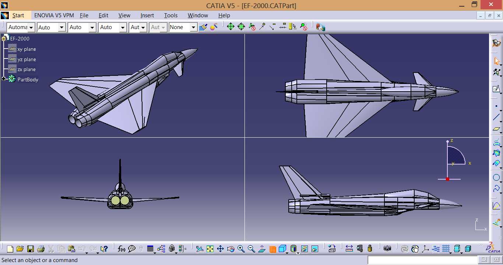The height and width of the screenshot is (265, 503).
Task: Open the What's This help cursor icon
Action: pyautogui.click(x=104, y=249)
